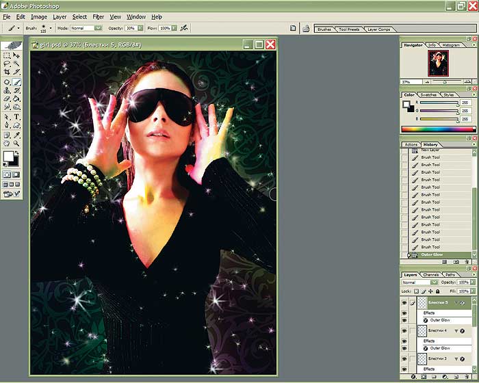Screen dimensions: 479x383
Task: Select the Dodge tool
Action: [16, 107]
